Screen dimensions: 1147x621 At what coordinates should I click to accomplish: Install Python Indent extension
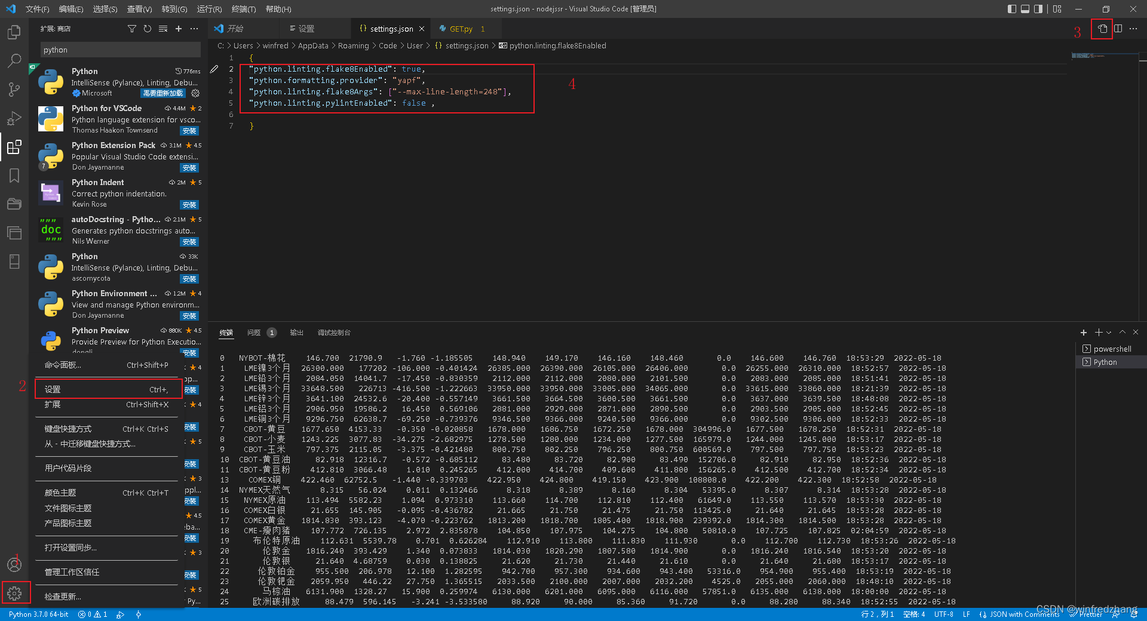coord(189,205)
